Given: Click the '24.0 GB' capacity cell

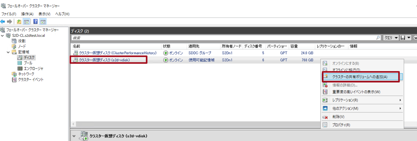Looking at the screenshot, I should (x=307, y=53).
